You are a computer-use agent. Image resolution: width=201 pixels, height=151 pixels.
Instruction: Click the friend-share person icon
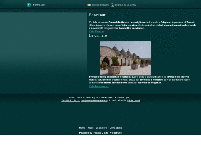point(113,5)
